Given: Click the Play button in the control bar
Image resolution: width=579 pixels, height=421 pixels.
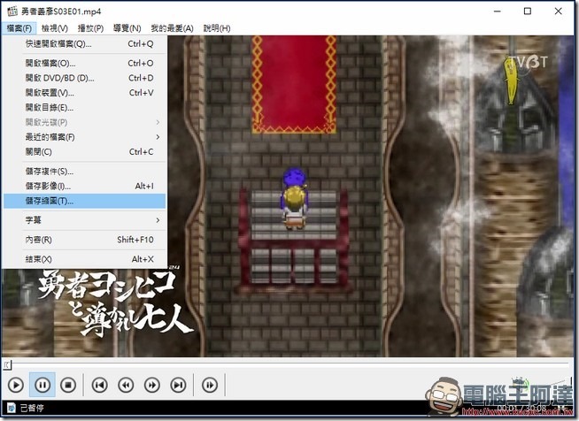Looking at the screenshot, I should (16, 385).
